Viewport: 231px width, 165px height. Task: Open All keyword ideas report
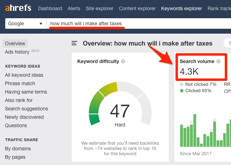coord(24,75)
